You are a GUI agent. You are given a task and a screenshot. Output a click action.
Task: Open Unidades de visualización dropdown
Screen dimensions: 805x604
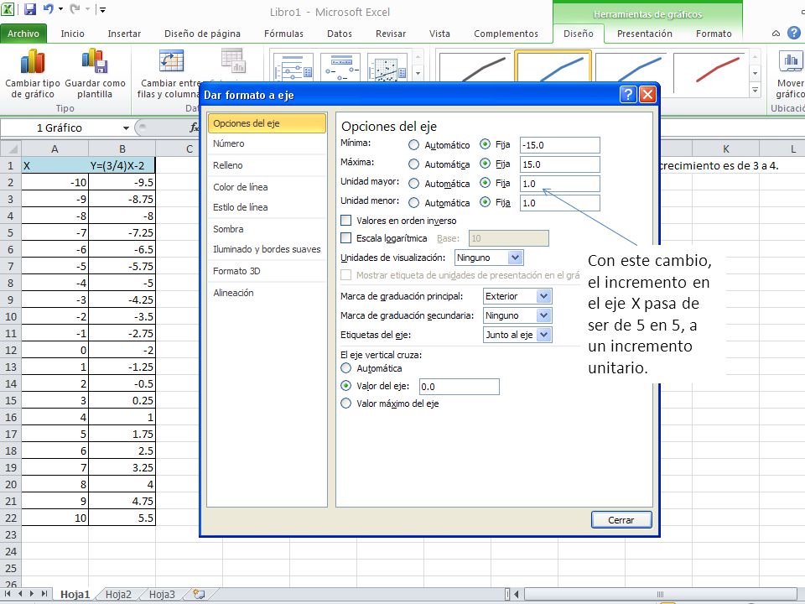coord(515,258)
